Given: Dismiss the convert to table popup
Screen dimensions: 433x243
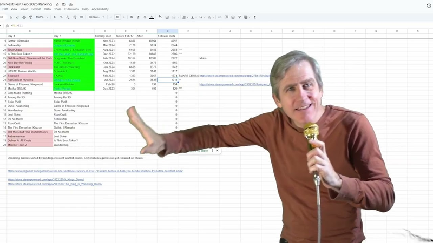Looking at the screenshot, I should click(x=218, y=151).
